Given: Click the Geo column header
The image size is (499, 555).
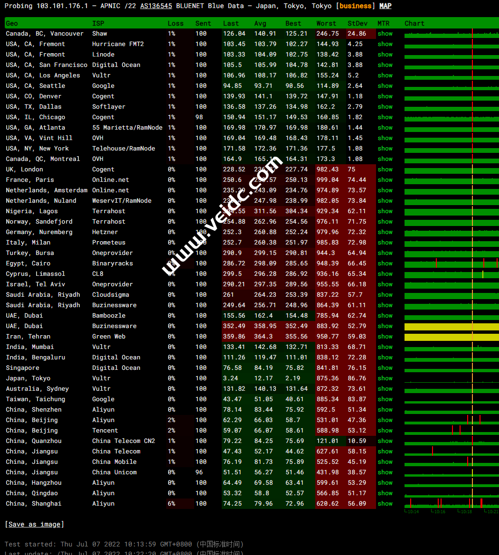Looking at the screenshot, I should click(12, 23).
